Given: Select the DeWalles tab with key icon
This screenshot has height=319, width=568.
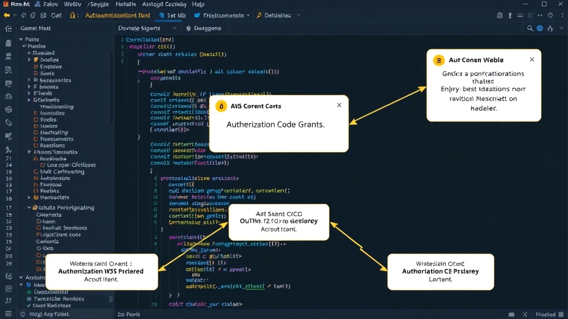Looking at the screenshot, I should pyautogui.click(x=274, y=16).
